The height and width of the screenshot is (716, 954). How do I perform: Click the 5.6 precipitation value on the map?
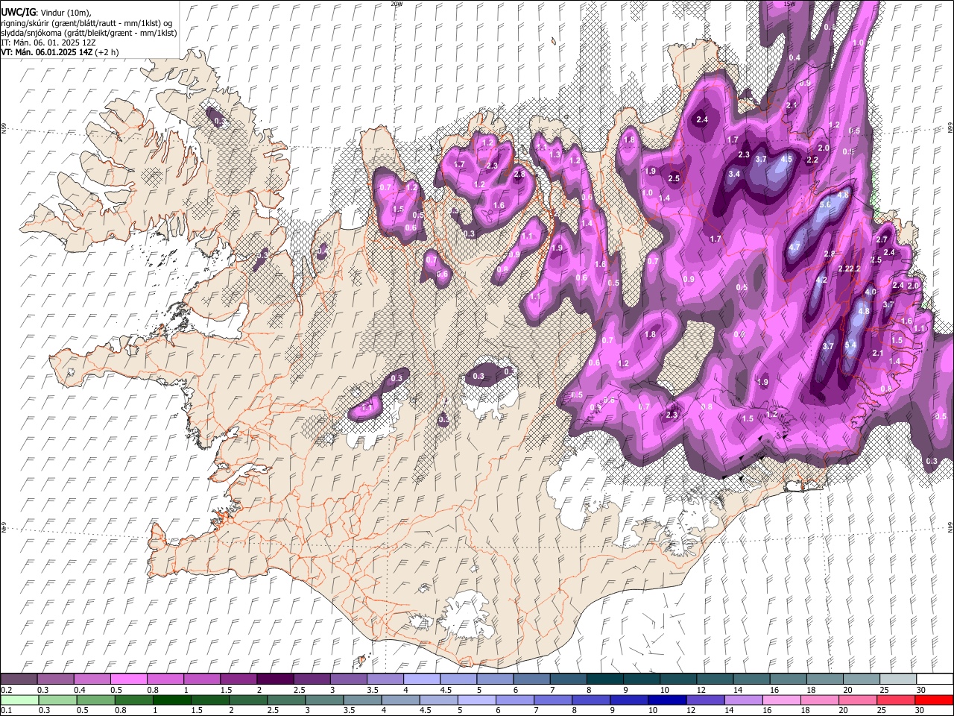coord(825,204)
